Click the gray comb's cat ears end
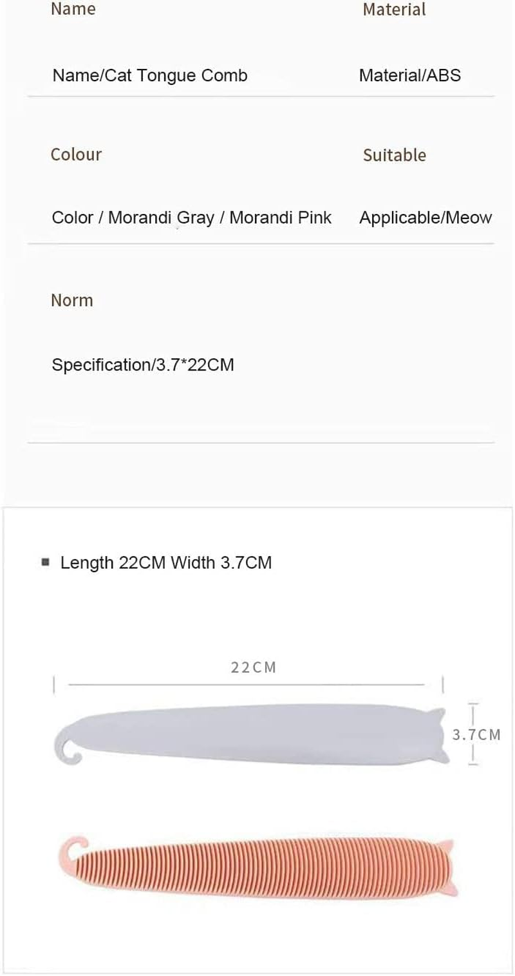Image resolution: width=515 pixels, height=976 pixels. click(x=438, y=734)
